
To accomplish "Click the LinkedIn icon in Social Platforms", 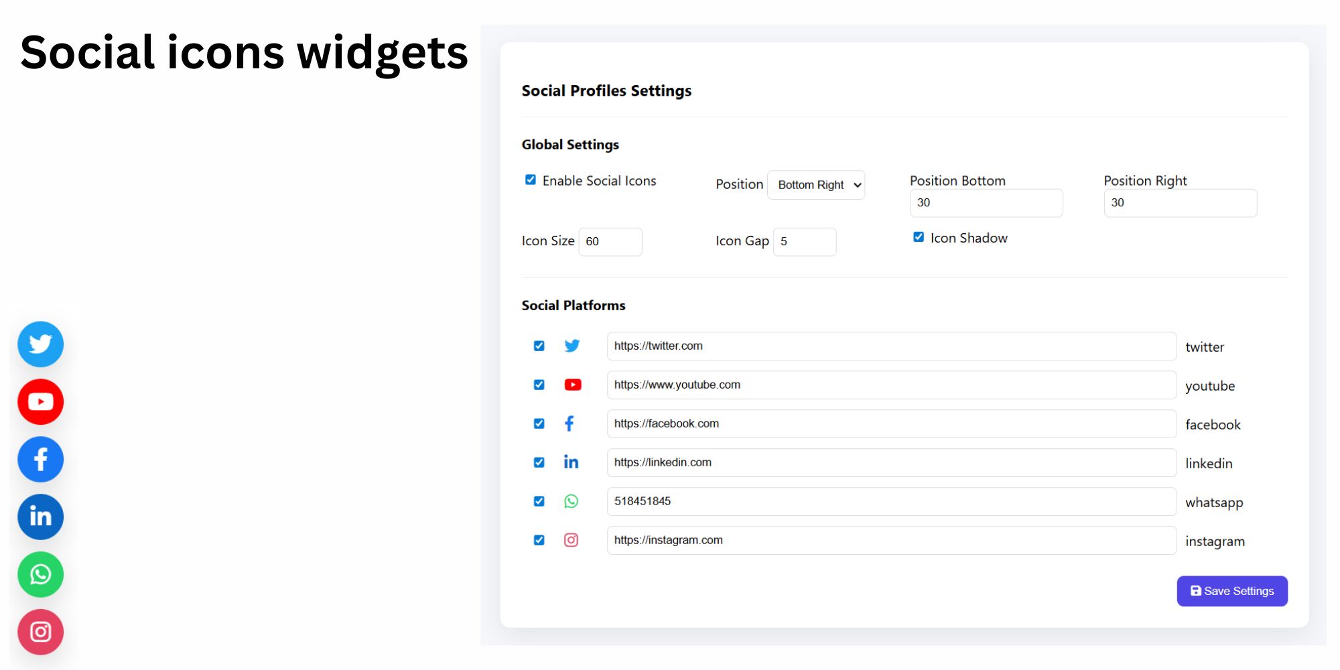I will click(x=571, y=462).
